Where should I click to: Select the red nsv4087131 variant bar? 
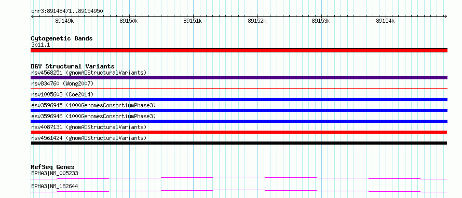(x=239, y=132)
